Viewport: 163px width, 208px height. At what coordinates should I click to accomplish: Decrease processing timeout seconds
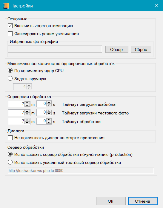pos(49,122)
